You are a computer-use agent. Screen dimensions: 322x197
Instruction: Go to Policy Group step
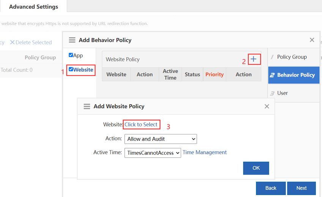292,57
